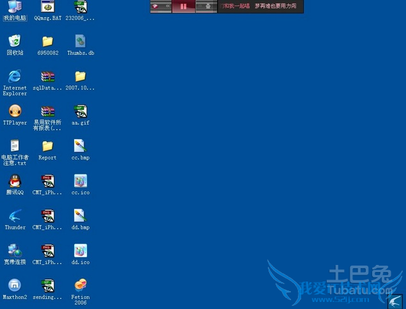Open 电脑工作者注意.txt text file
Screen dimensions: 406x309
click(x=15, y=153)
